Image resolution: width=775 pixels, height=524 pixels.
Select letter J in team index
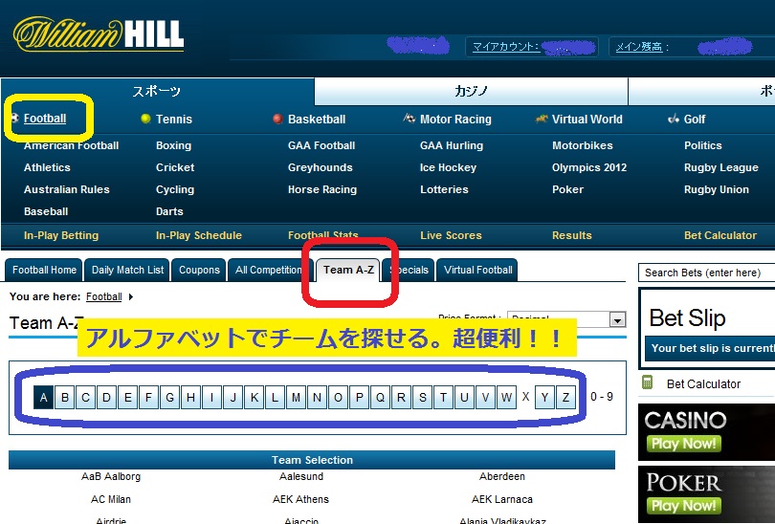click(x=232, y=397)
